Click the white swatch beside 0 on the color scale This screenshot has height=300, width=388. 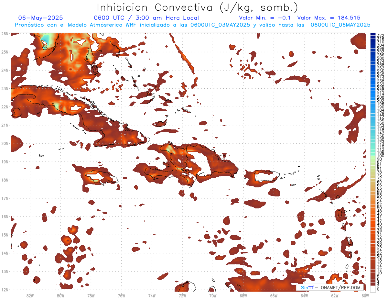coord(373,290)
